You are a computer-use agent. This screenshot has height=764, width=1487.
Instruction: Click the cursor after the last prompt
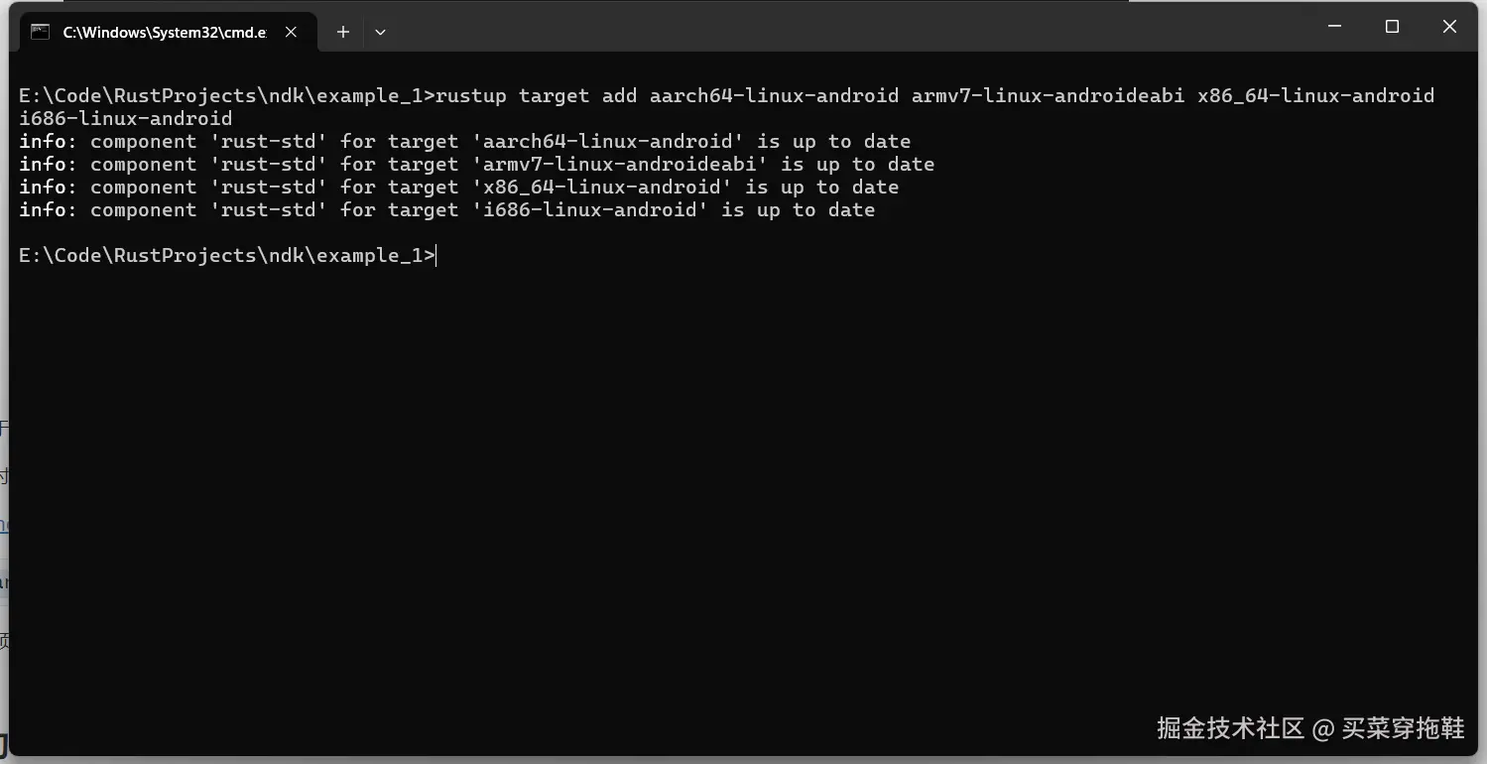click(436, 256)
